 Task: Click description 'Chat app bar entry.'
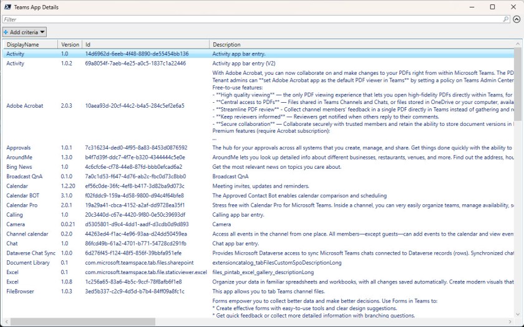(x=236, y=244)
